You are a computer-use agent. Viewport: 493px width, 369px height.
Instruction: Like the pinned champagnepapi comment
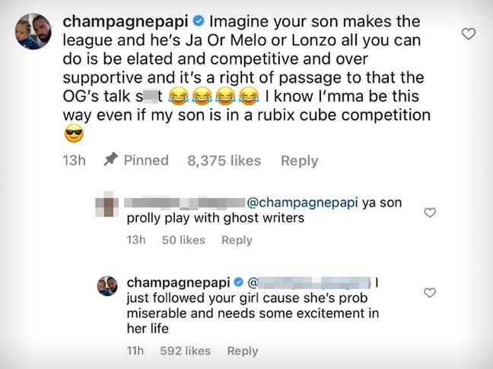click(469, 33)
